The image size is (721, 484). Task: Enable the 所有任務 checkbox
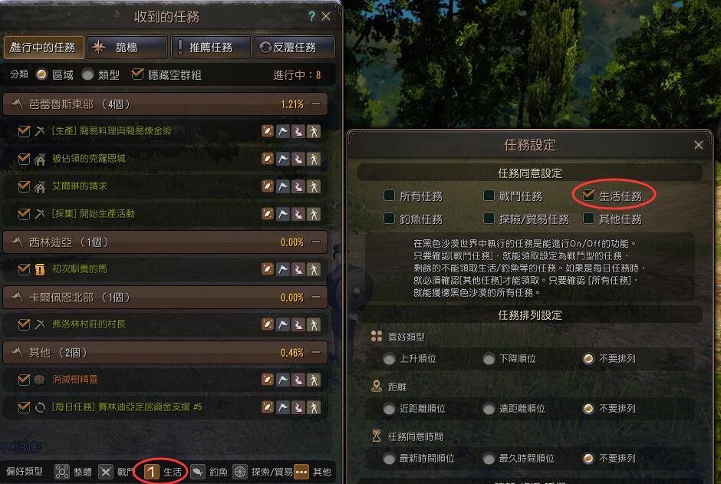click(389, 196)
